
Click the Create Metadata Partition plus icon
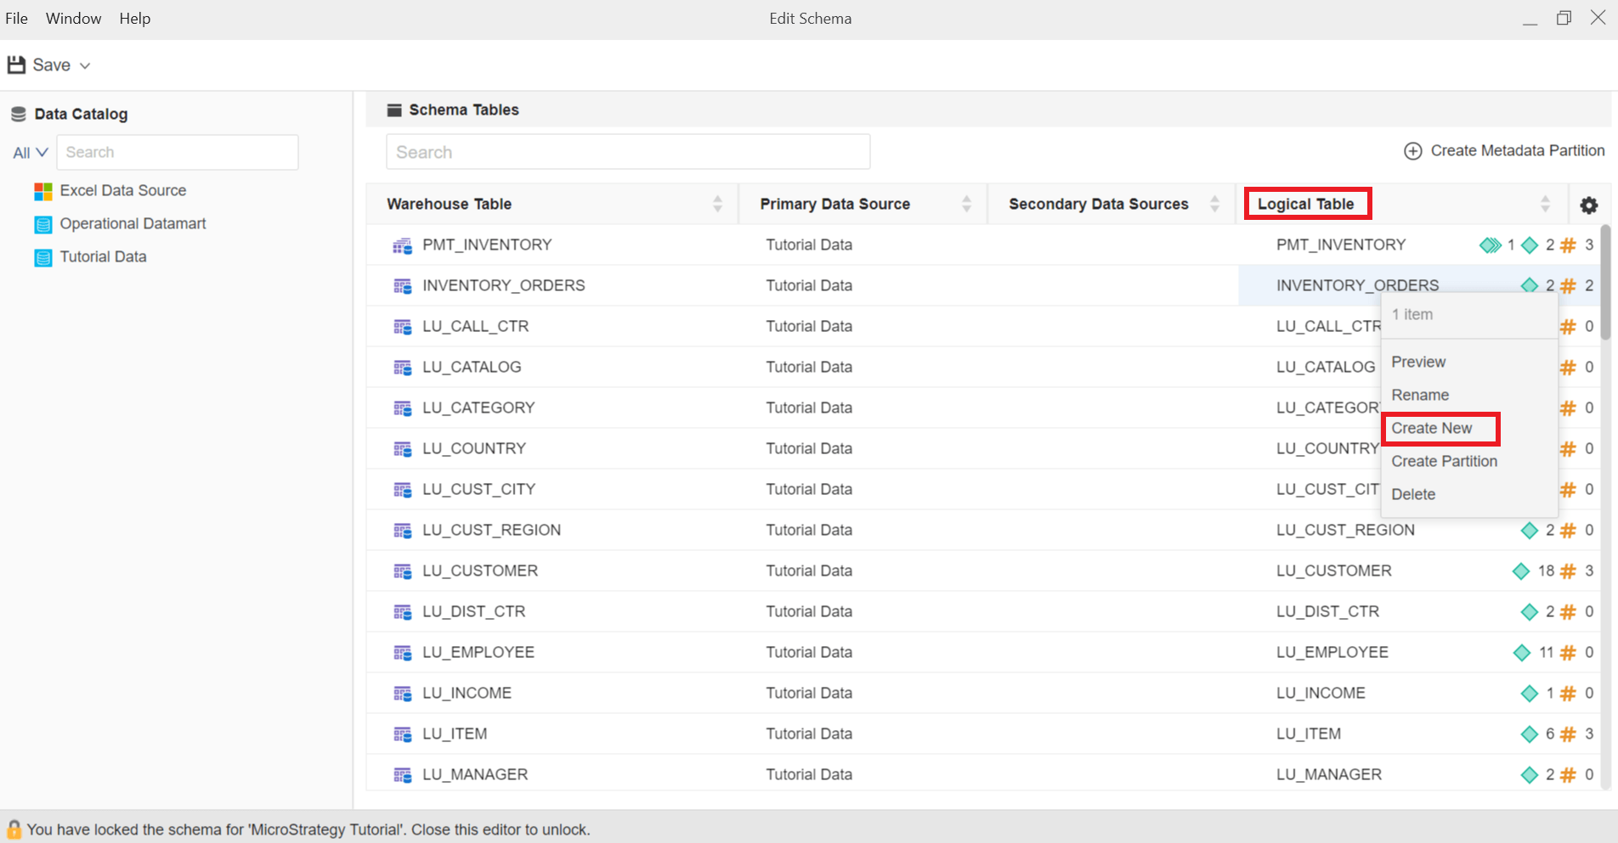click(x=1412, y=151)
